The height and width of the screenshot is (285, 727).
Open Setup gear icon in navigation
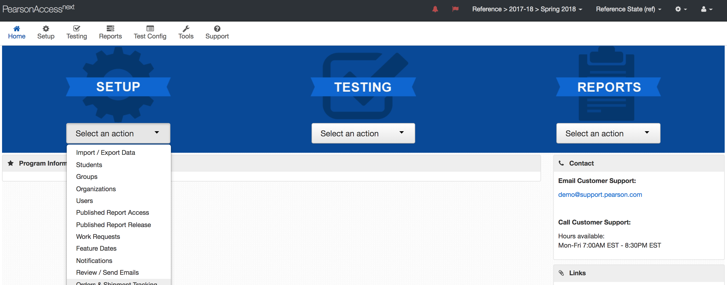pyautogui.click(x=46, y=28)
